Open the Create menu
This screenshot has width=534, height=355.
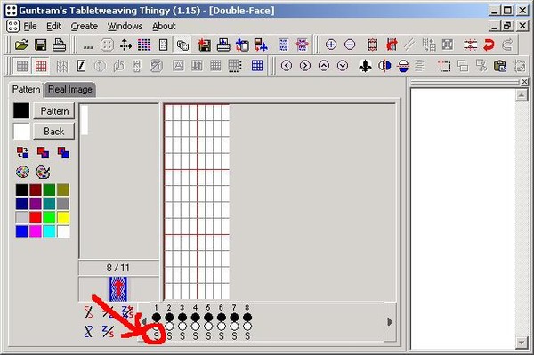click(85, 26)
